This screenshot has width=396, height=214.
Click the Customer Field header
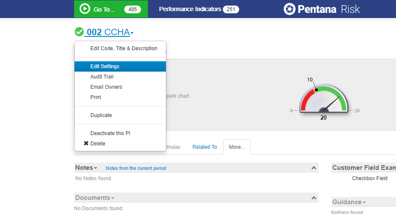pos(364,168)
